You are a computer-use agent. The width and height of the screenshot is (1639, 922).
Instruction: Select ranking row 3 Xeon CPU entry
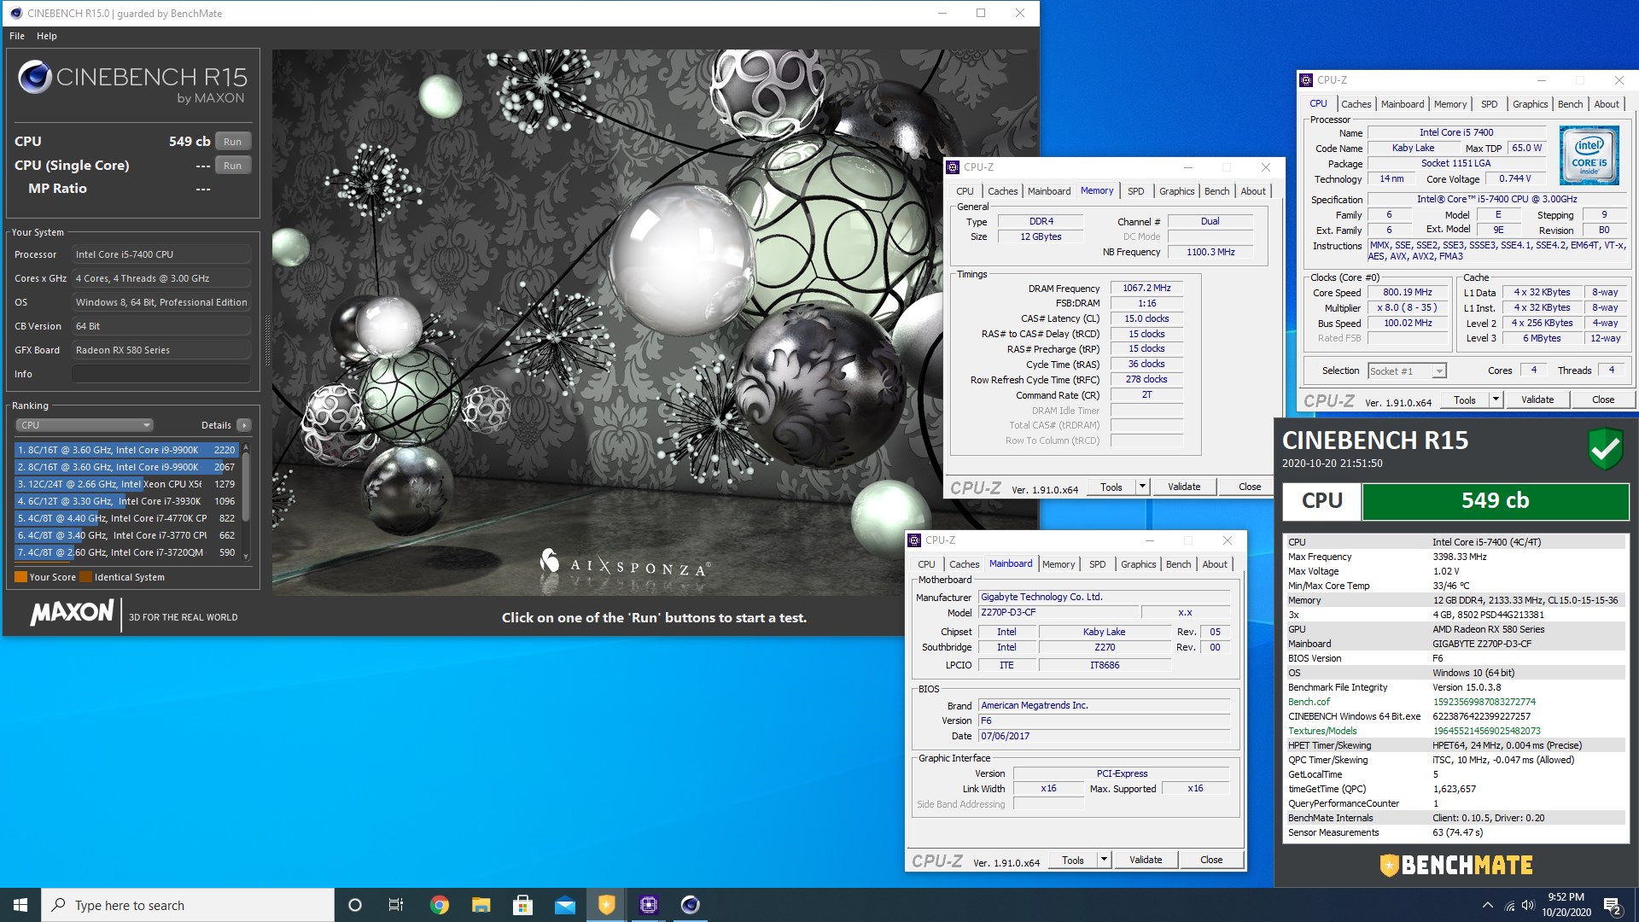click(126, 484)
